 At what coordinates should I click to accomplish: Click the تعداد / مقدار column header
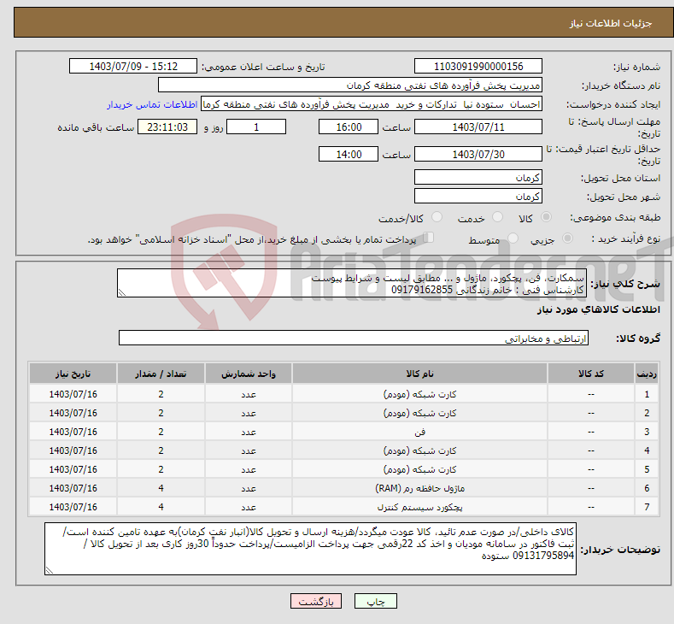[x=161, y=374]
